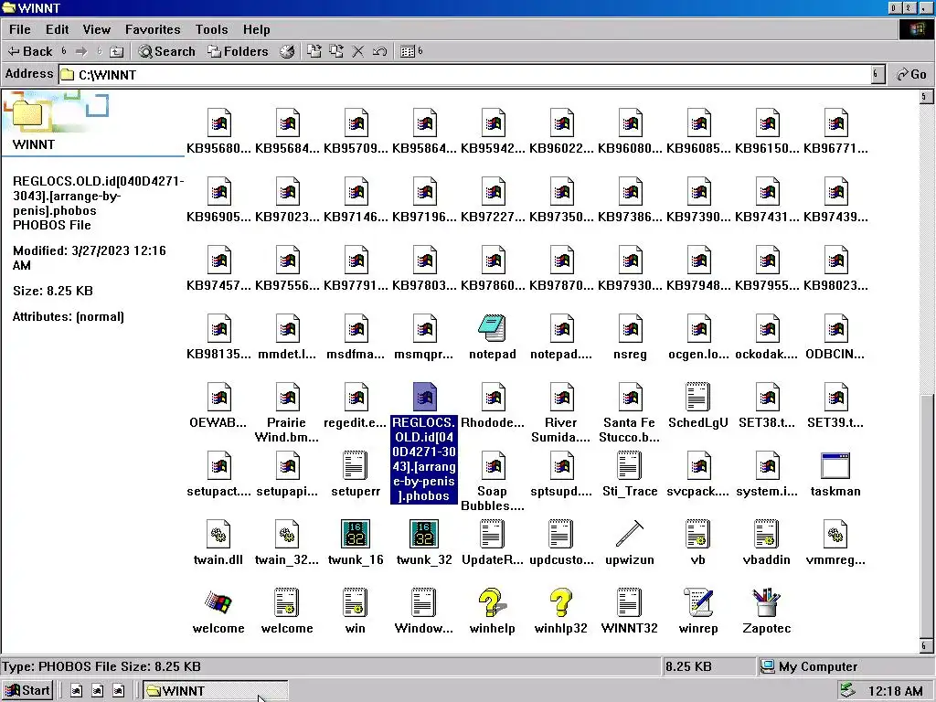Select the Prairie Wind.bm... file
Image resolution: width=936 pixels, height=702 pixels.
coord(286,412)
